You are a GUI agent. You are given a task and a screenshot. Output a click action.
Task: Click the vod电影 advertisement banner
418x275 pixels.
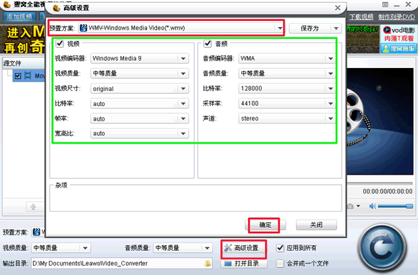pyautogui.click(x=399, y=34)
